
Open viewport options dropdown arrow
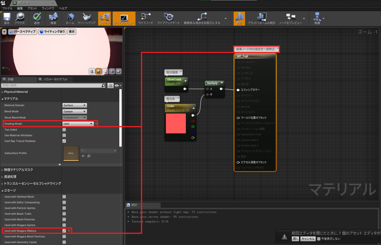click(4, 32)
